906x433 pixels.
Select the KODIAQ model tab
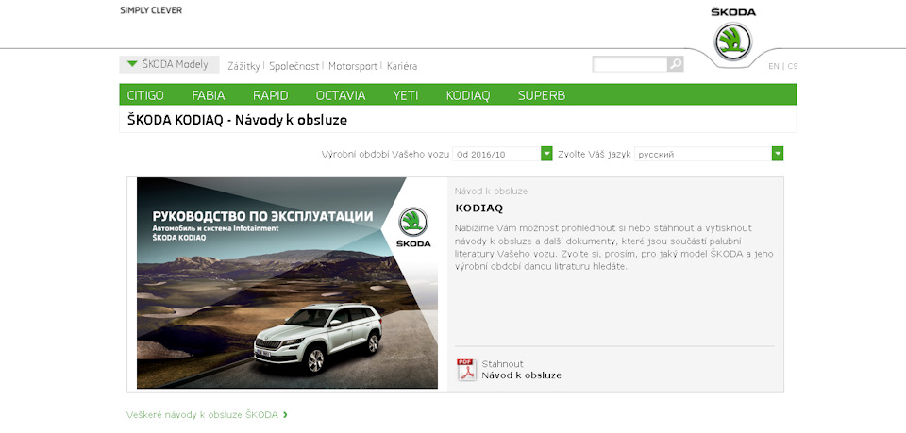coord(468,95)
